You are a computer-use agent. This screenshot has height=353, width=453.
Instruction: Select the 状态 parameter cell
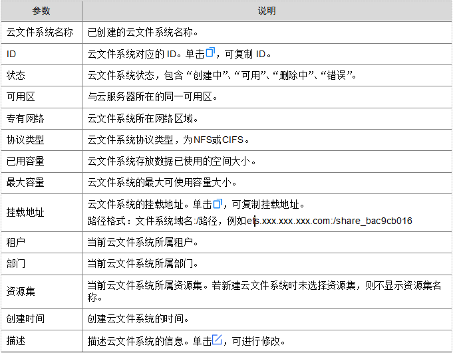(x=42, y=75)
